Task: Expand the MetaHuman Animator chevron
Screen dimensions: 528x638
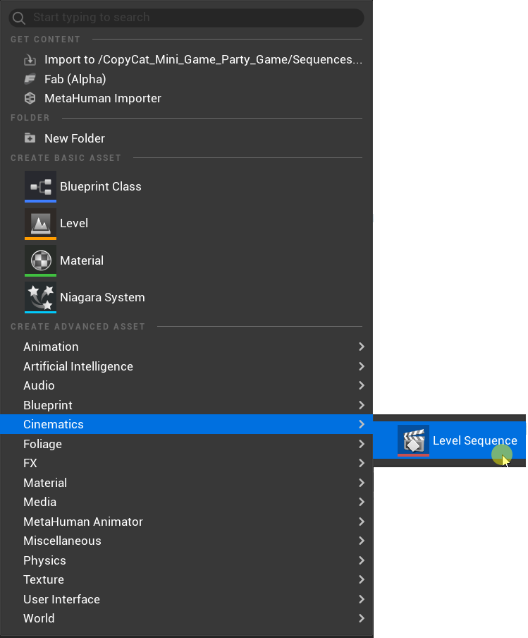Action: click(x=362, y=522)
